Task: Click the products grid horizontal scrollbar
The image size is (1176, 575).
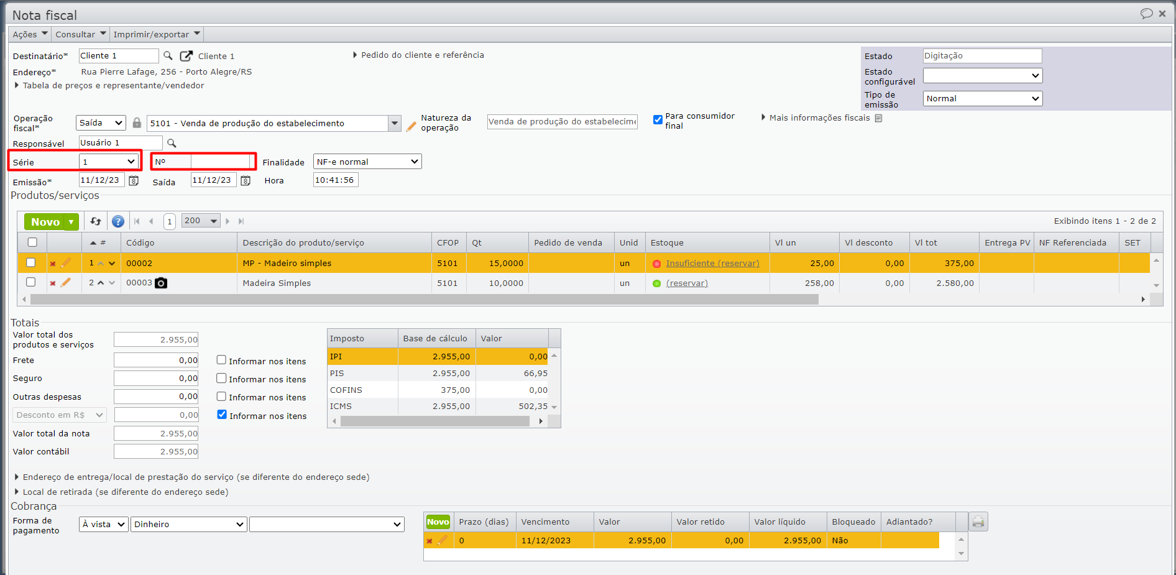Action: [425, 300]
